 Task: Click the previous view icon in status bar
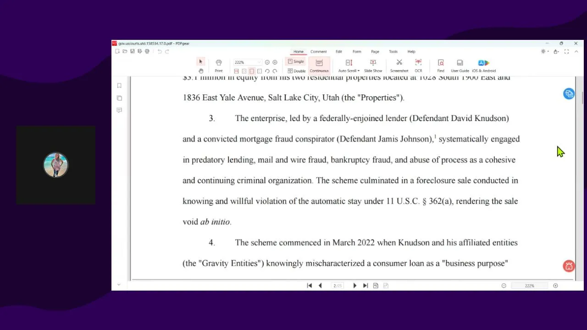point(376,286)
